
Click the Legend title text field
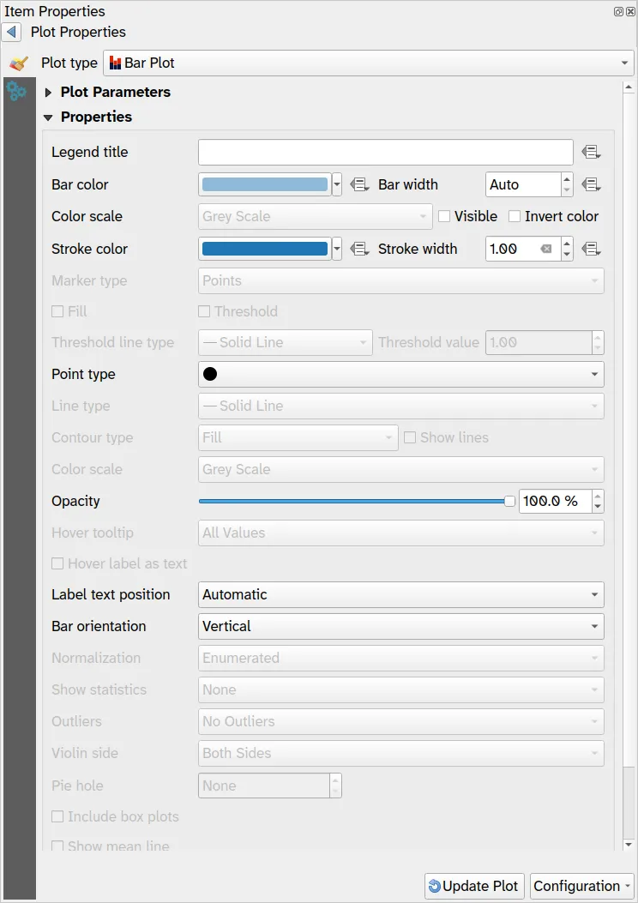tap(385, 152)
